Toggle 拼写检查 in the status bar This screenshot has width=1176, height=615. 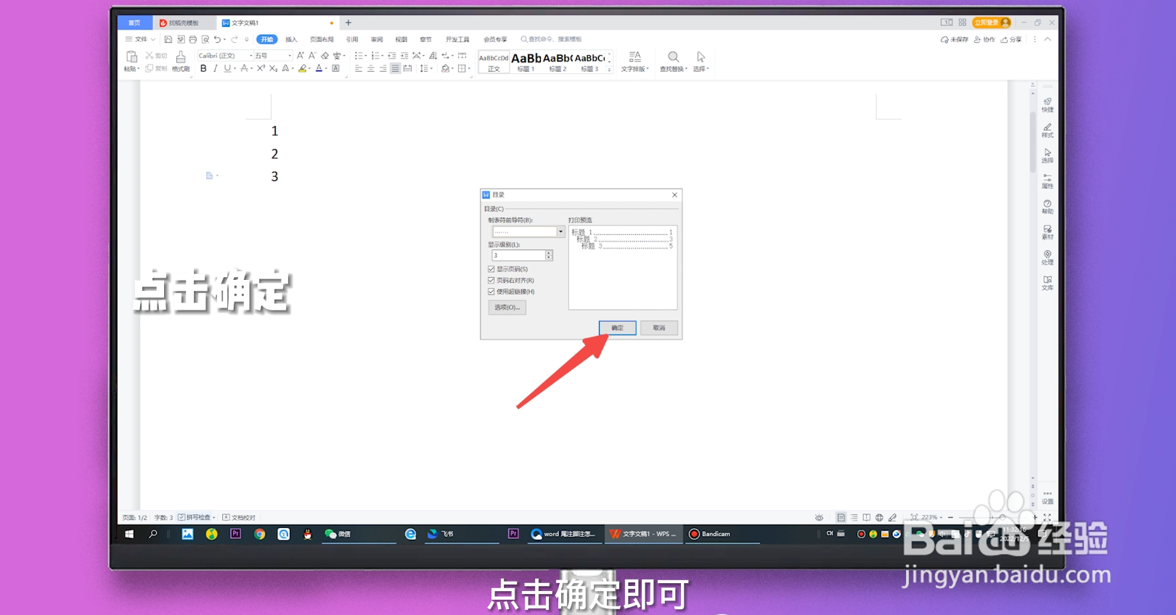pos(197,517)
